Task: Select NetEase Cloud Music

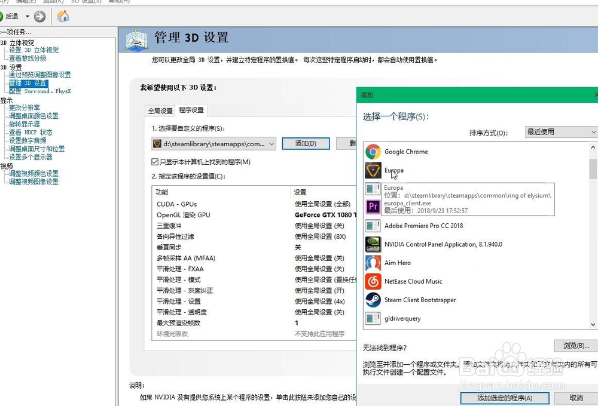Action: [413, 281]
